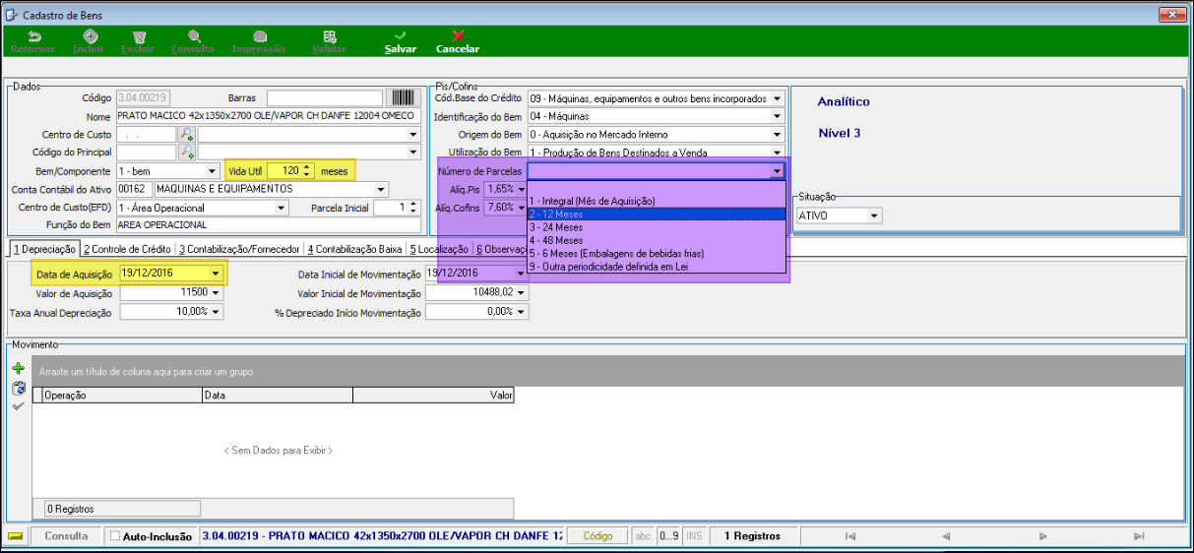Viewport: 1194px width, 553px height.
Task: Open the Data de Aquisição date picker
Action: 216,274
